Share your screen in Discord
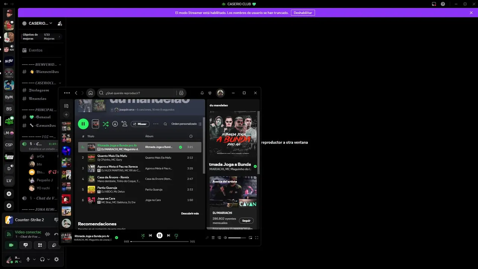 coord(25,245)
